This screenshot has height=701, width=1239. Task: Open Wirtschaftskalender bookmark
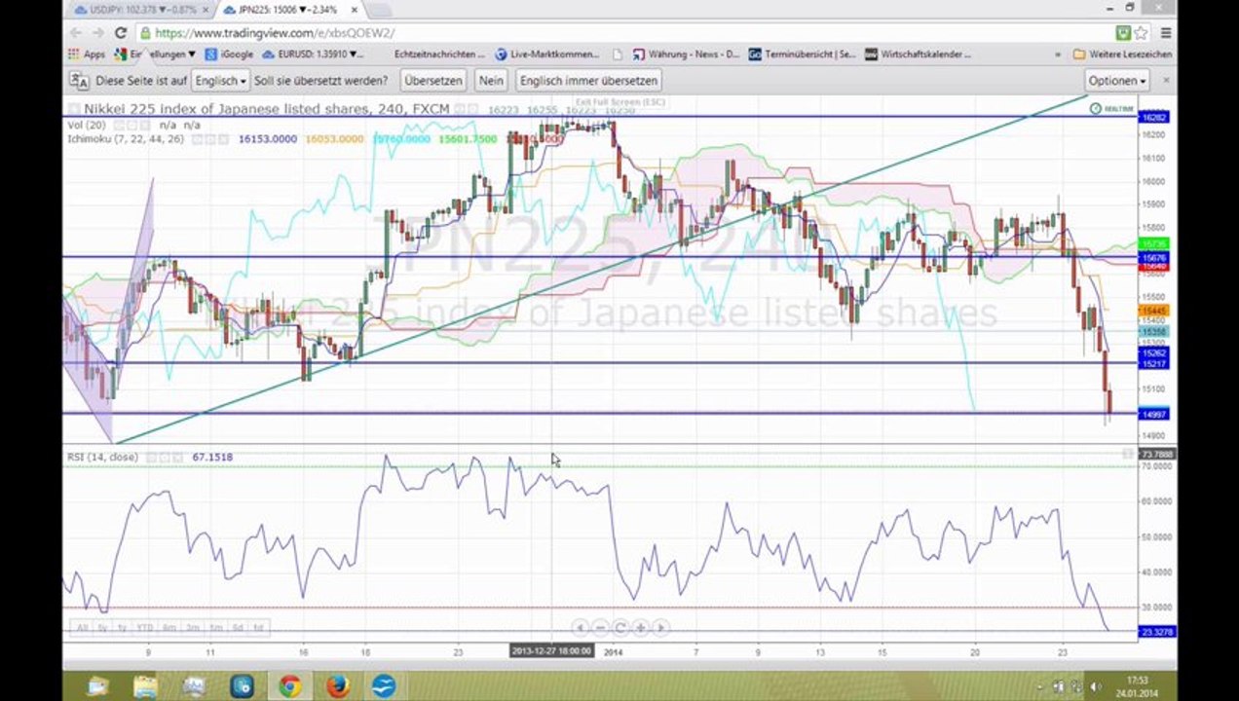coord(918,55)
